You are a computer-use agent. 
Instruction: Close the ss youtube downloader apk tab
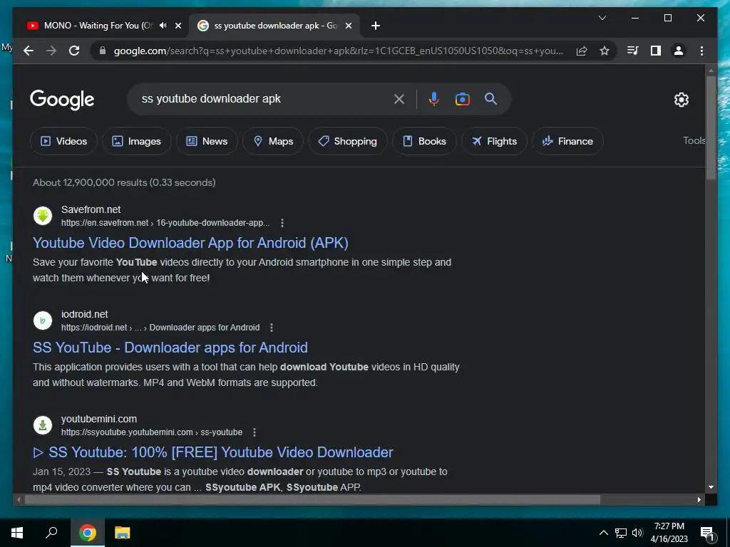[348, 26]
